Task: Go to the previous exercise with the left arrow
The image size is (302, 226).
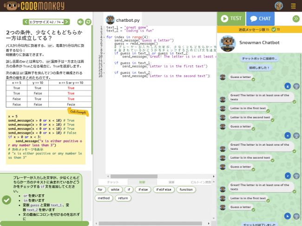Action: 26,22
